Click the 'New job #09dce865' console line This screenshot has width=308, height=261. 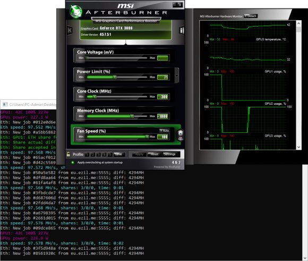coord(72,228)
